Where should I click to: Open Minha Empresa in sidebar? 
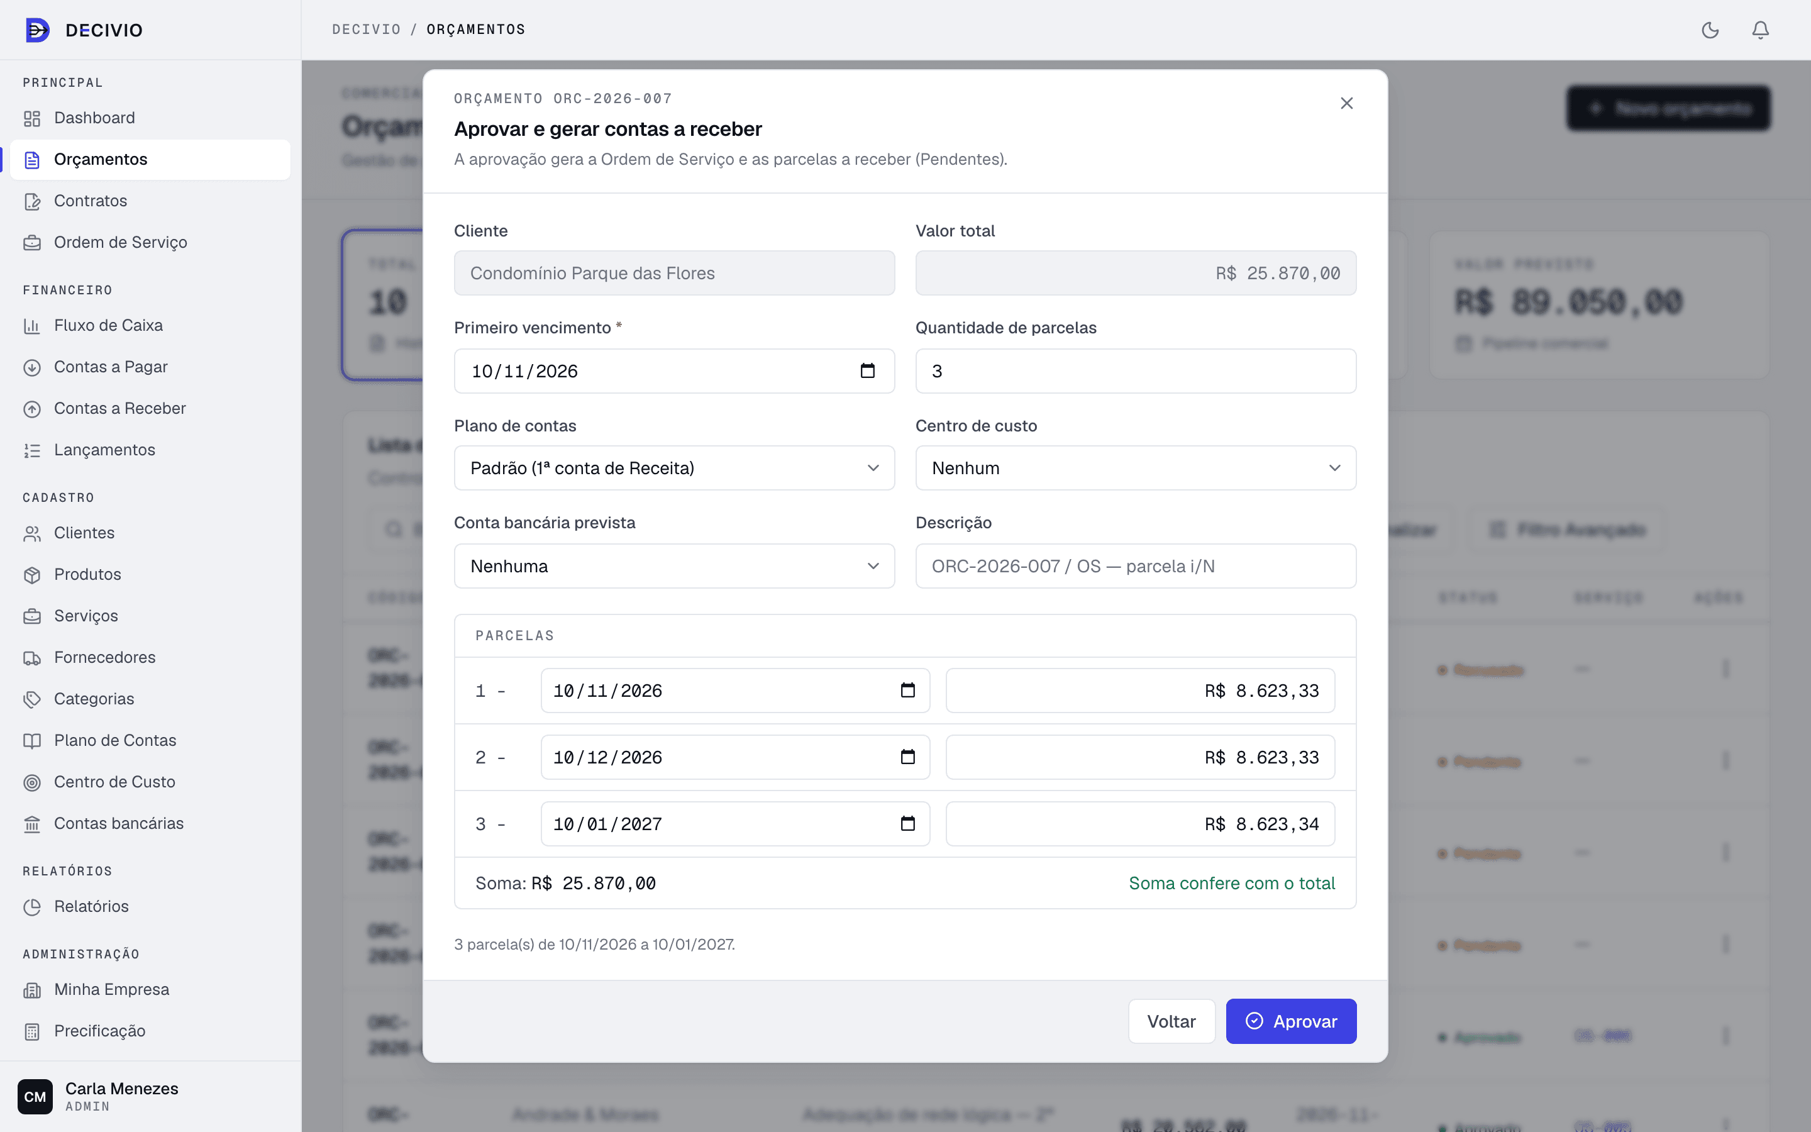[150, 990]
